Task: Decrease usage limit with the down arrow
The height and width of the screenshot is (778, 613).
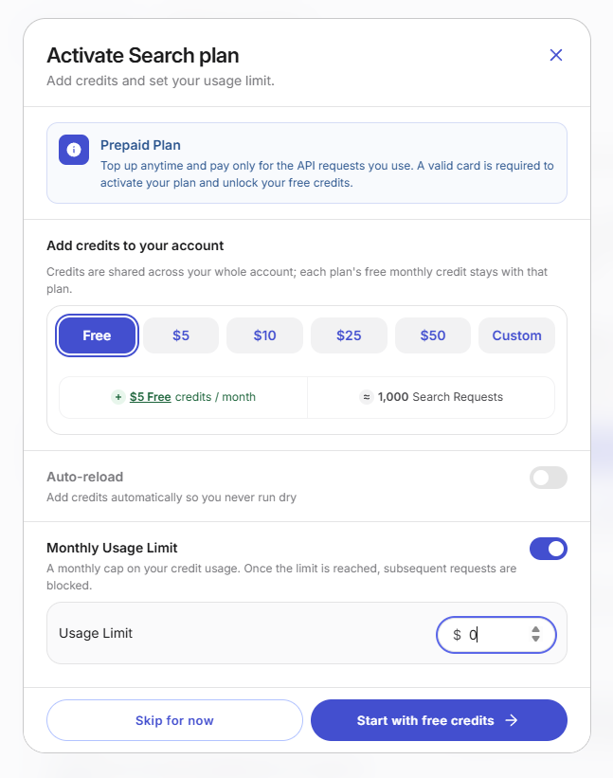Action: tap(535, 639)
